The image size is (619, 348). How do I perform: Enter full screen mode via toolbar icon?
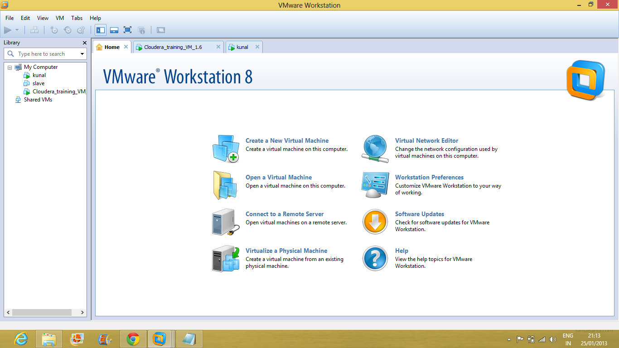(x=128, y=30)
